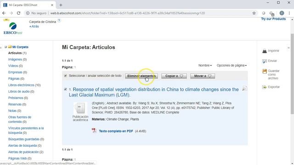The height and width of the screenshot is (165, 294).
Task: Preview the article via magnifier icon
Action: pyautogui.click(x=244, y=88)
